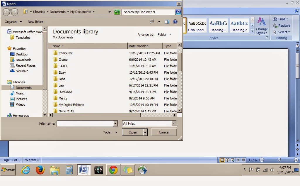The width and height of the screenshot is (300, 186).
Task: Open Google Chrome from taskbar
Action: point(113,170)
